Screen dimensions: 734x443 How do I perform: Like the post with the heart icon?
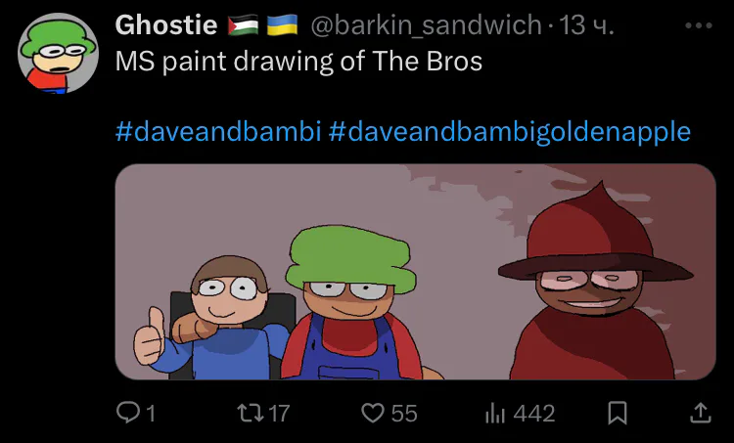373,413
